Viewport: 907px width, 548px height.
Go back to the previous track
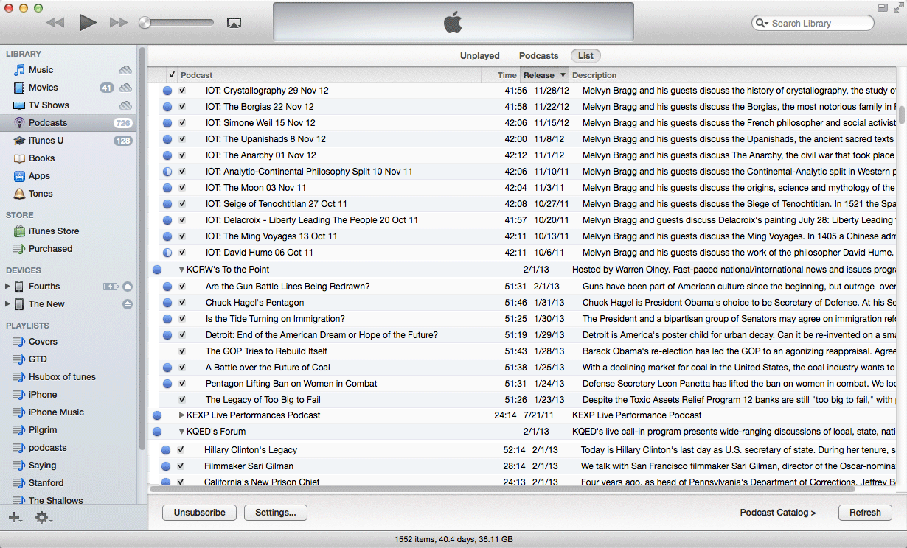point(55,23)
